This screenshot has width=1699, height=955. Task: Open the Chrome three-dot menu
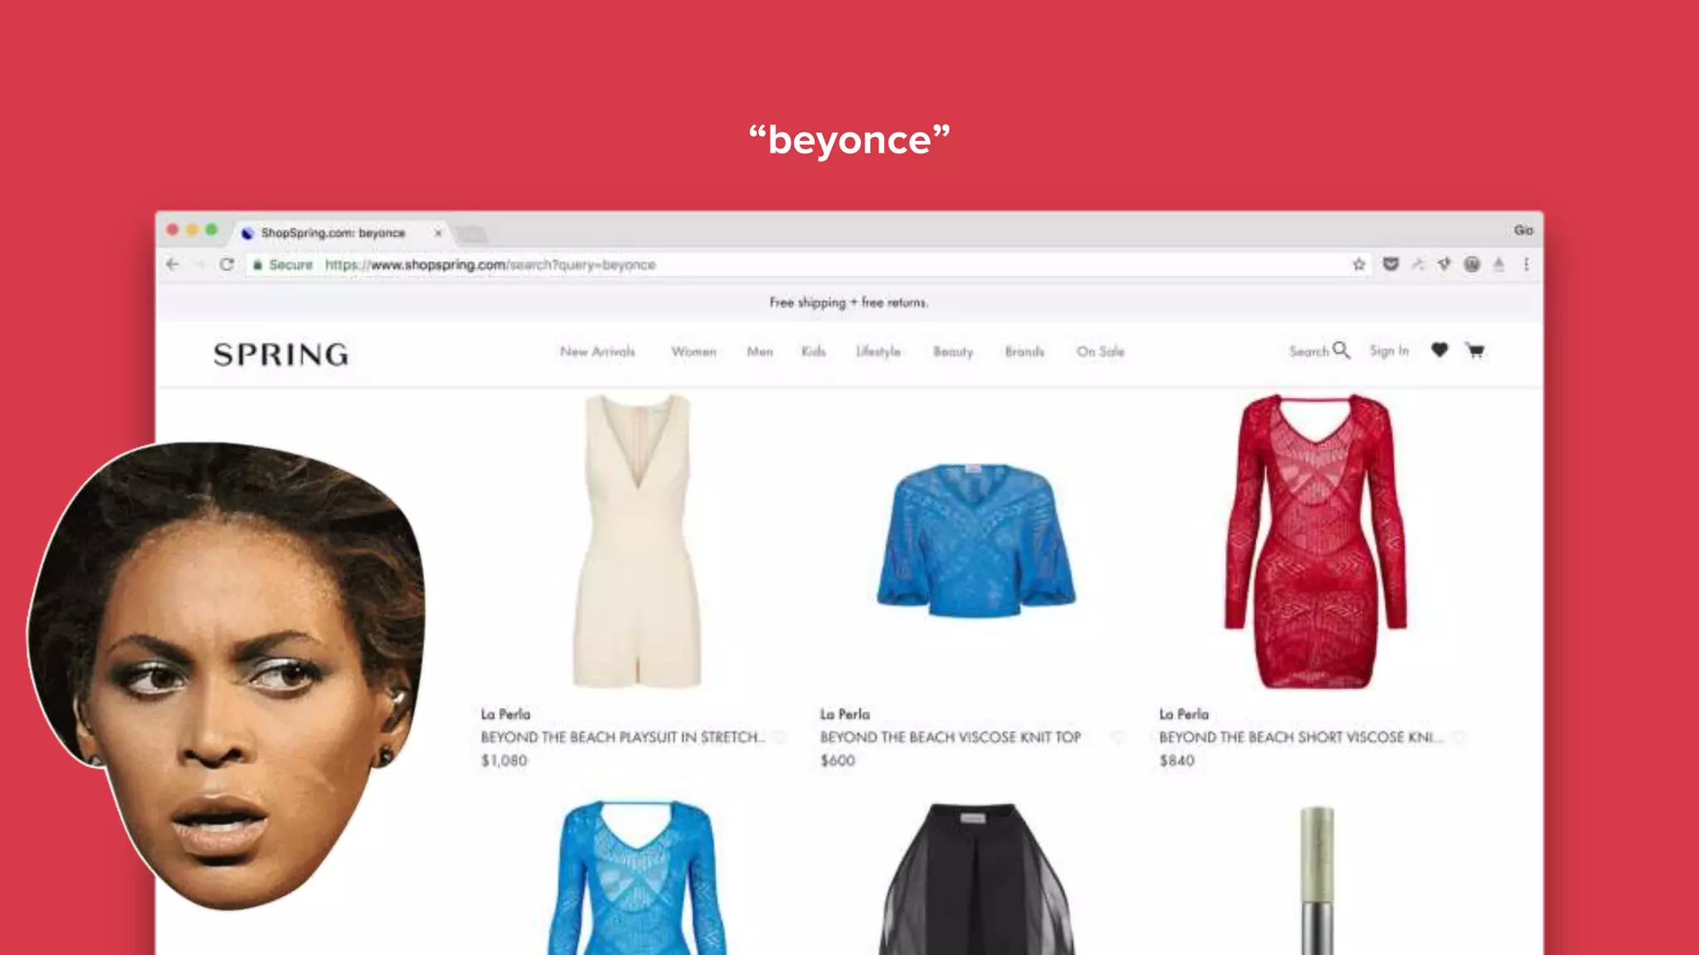tap(1526, 264)
